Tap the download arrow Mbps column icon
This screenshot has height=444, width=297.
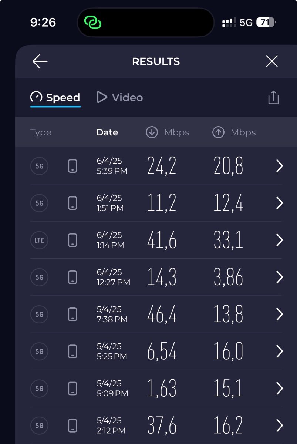pyautogui.click(x=152, y=132)
